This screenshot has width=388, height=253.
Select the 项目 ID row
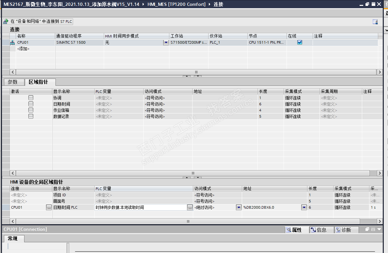60,195
